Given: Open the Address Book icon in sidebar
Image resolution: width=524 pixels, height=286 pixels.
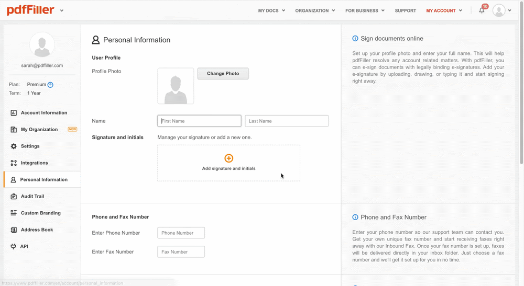Looking at the screenshot, I should point(14,230).
